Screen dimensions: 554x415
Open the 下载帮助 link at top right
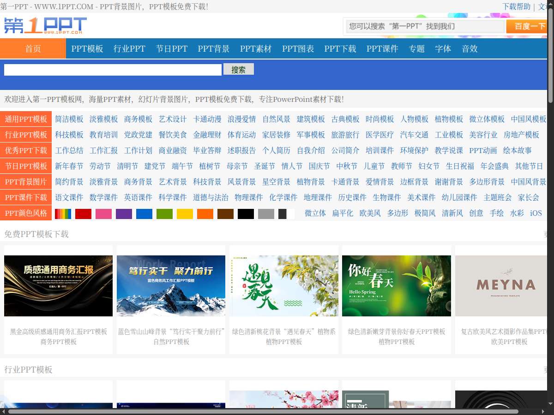point(516,6)
